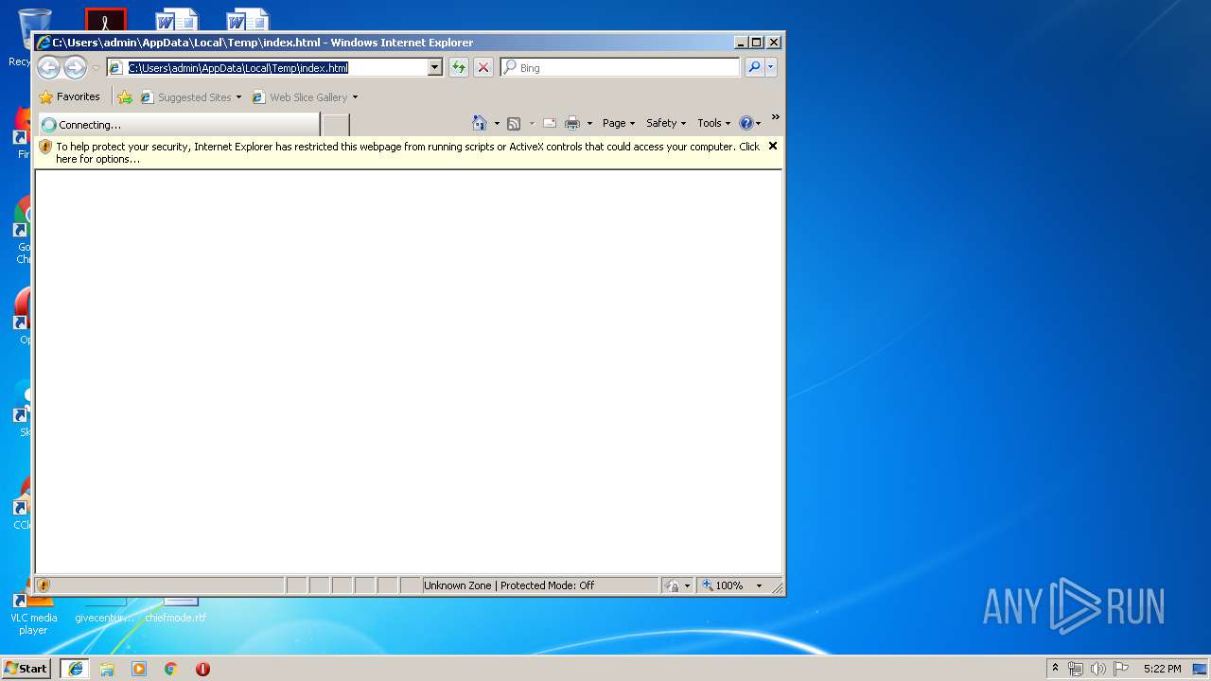
Task: Click the IE window title bar icon
Action: pos(44,43)
